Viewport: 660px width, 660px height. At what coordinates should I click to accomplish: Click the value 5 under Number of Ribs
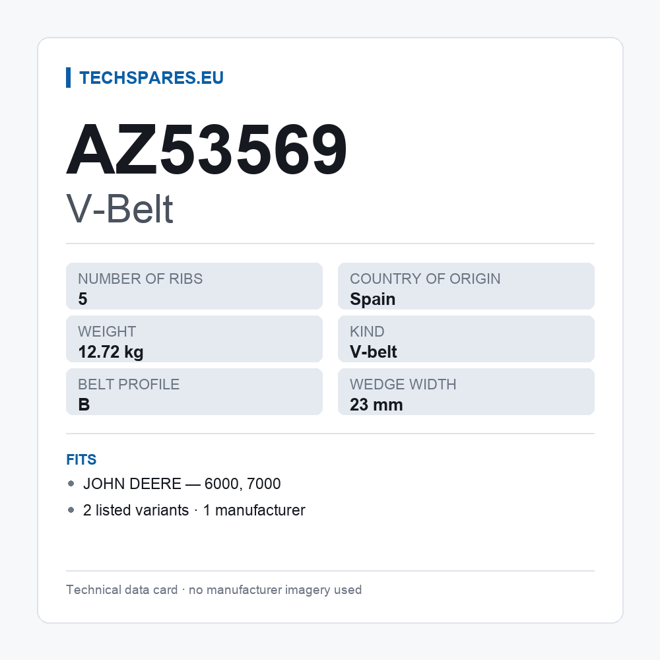(x=83, y=299)
